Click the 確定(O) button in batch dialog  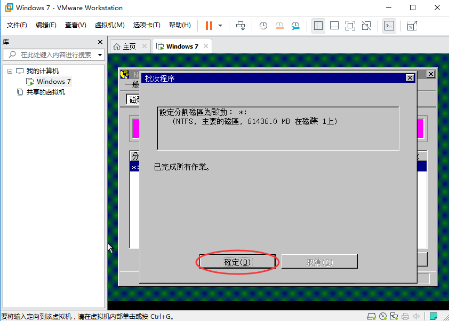coord(237,262)
